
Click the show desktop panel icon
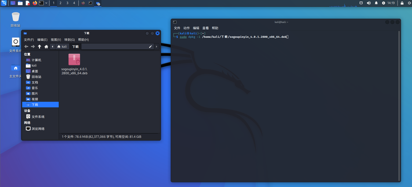tap(13, 3)
